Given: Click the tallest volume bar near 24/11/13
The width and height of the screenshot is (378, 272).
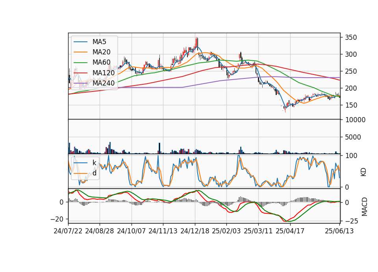Looking at the screenshot, I should (159, 148).
